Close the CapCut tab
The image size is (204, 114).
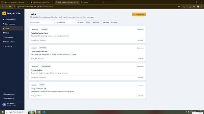[x=53, y=2]
